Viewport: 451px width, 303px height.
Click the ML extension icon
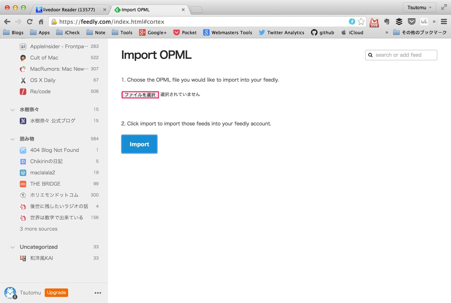pyautogui.click(x=424, y=21)
